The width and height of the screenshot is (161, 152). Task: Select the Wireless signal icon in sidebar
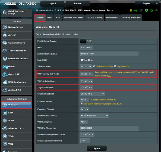(5, 105)
